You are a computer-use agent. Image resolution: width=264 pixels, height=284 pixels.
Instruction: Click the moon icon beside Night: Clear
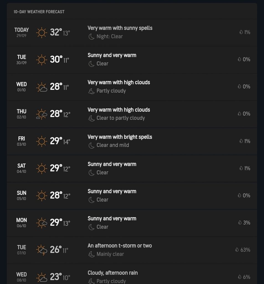(x=91, y=37)
